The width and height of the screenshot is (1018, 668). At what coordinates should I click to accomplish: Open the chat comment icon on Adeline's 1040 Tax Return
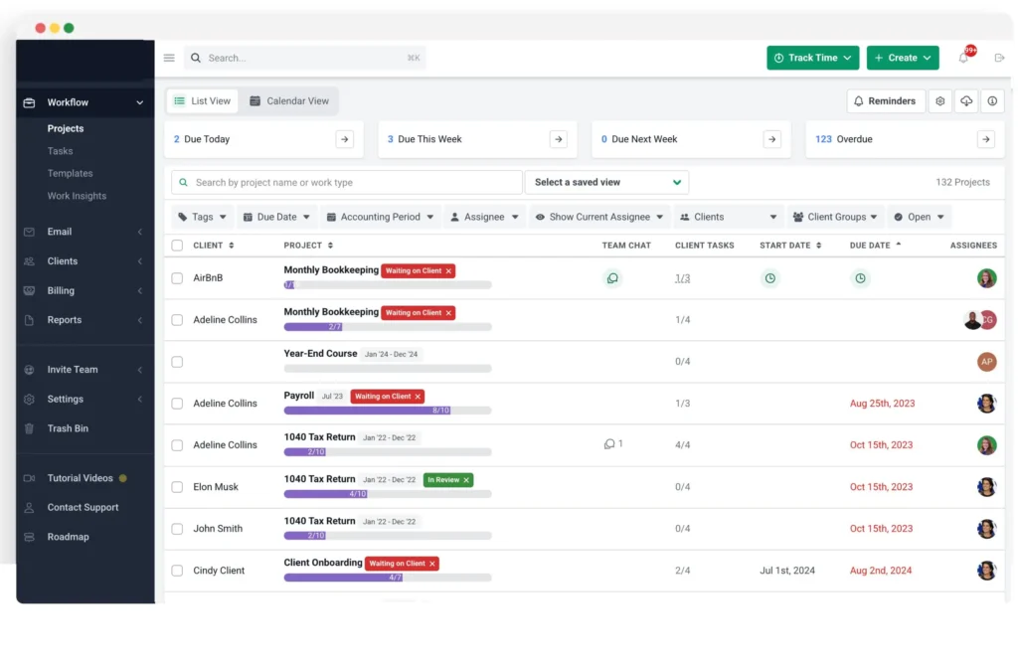click(x=609, y=444)
